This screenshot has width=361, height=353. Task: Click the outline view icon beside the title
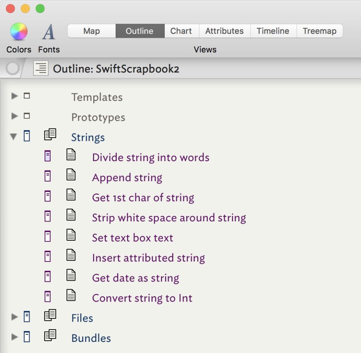41,69
